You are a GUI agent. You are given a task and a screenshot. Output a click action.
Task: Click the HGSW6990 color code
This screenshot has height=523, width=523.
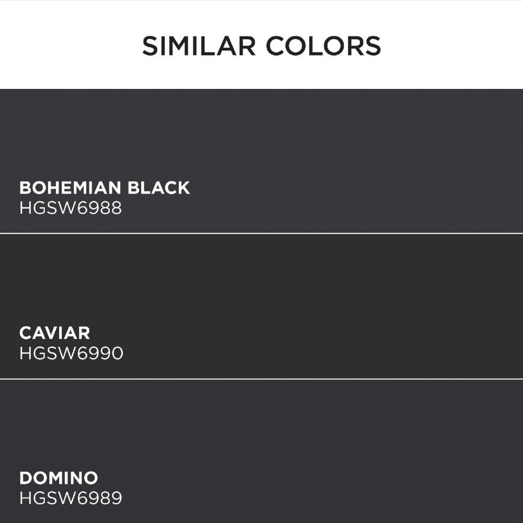coord(71,353)
